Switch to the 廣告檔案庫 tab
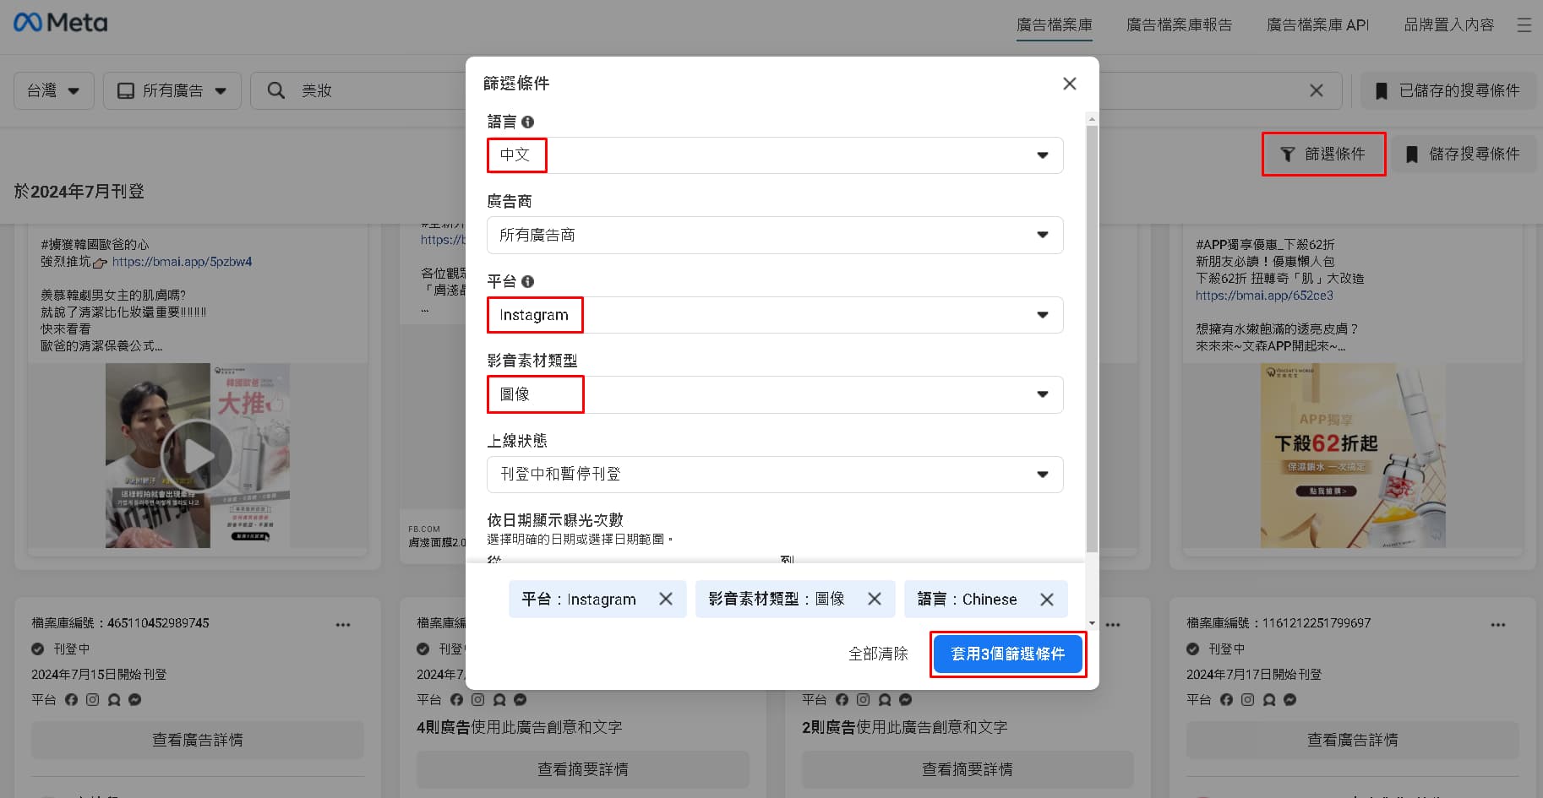Screen dimensions: 1543x798 pos(1054,25)
